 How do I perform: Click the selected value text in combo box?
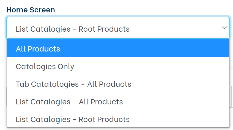pos(73,29)
